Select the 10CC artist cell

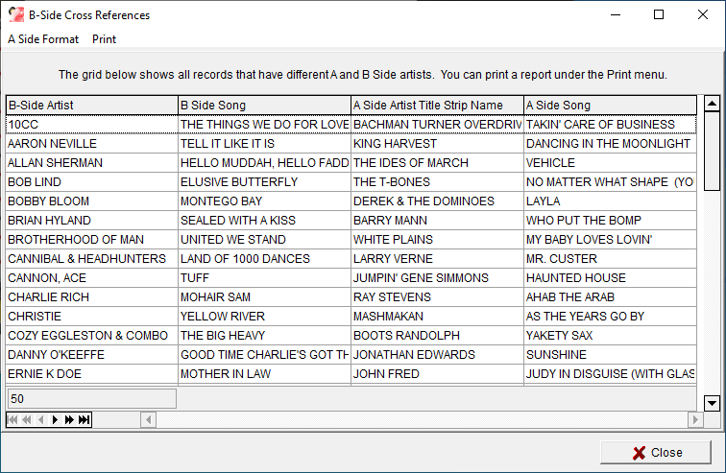pyautogui.click(x=91, y=125)
